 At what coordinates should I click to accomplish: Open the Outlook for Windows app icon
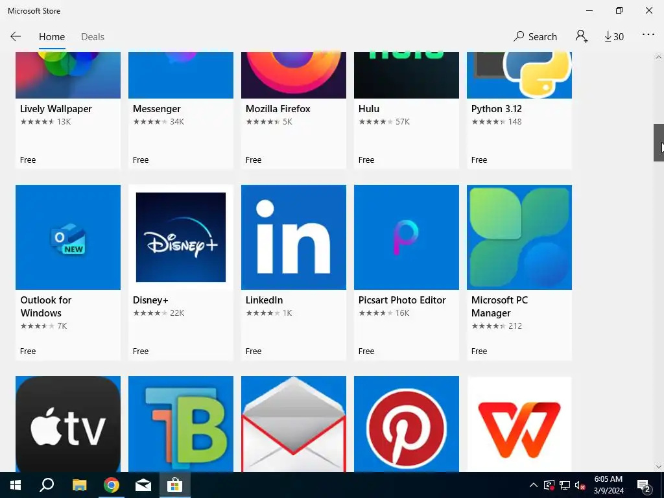pyautogui.click(x=68, y=237)
